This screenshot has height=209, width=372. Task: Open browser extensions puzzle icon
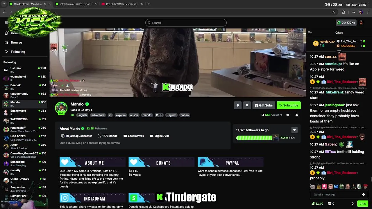click(343, 12)
